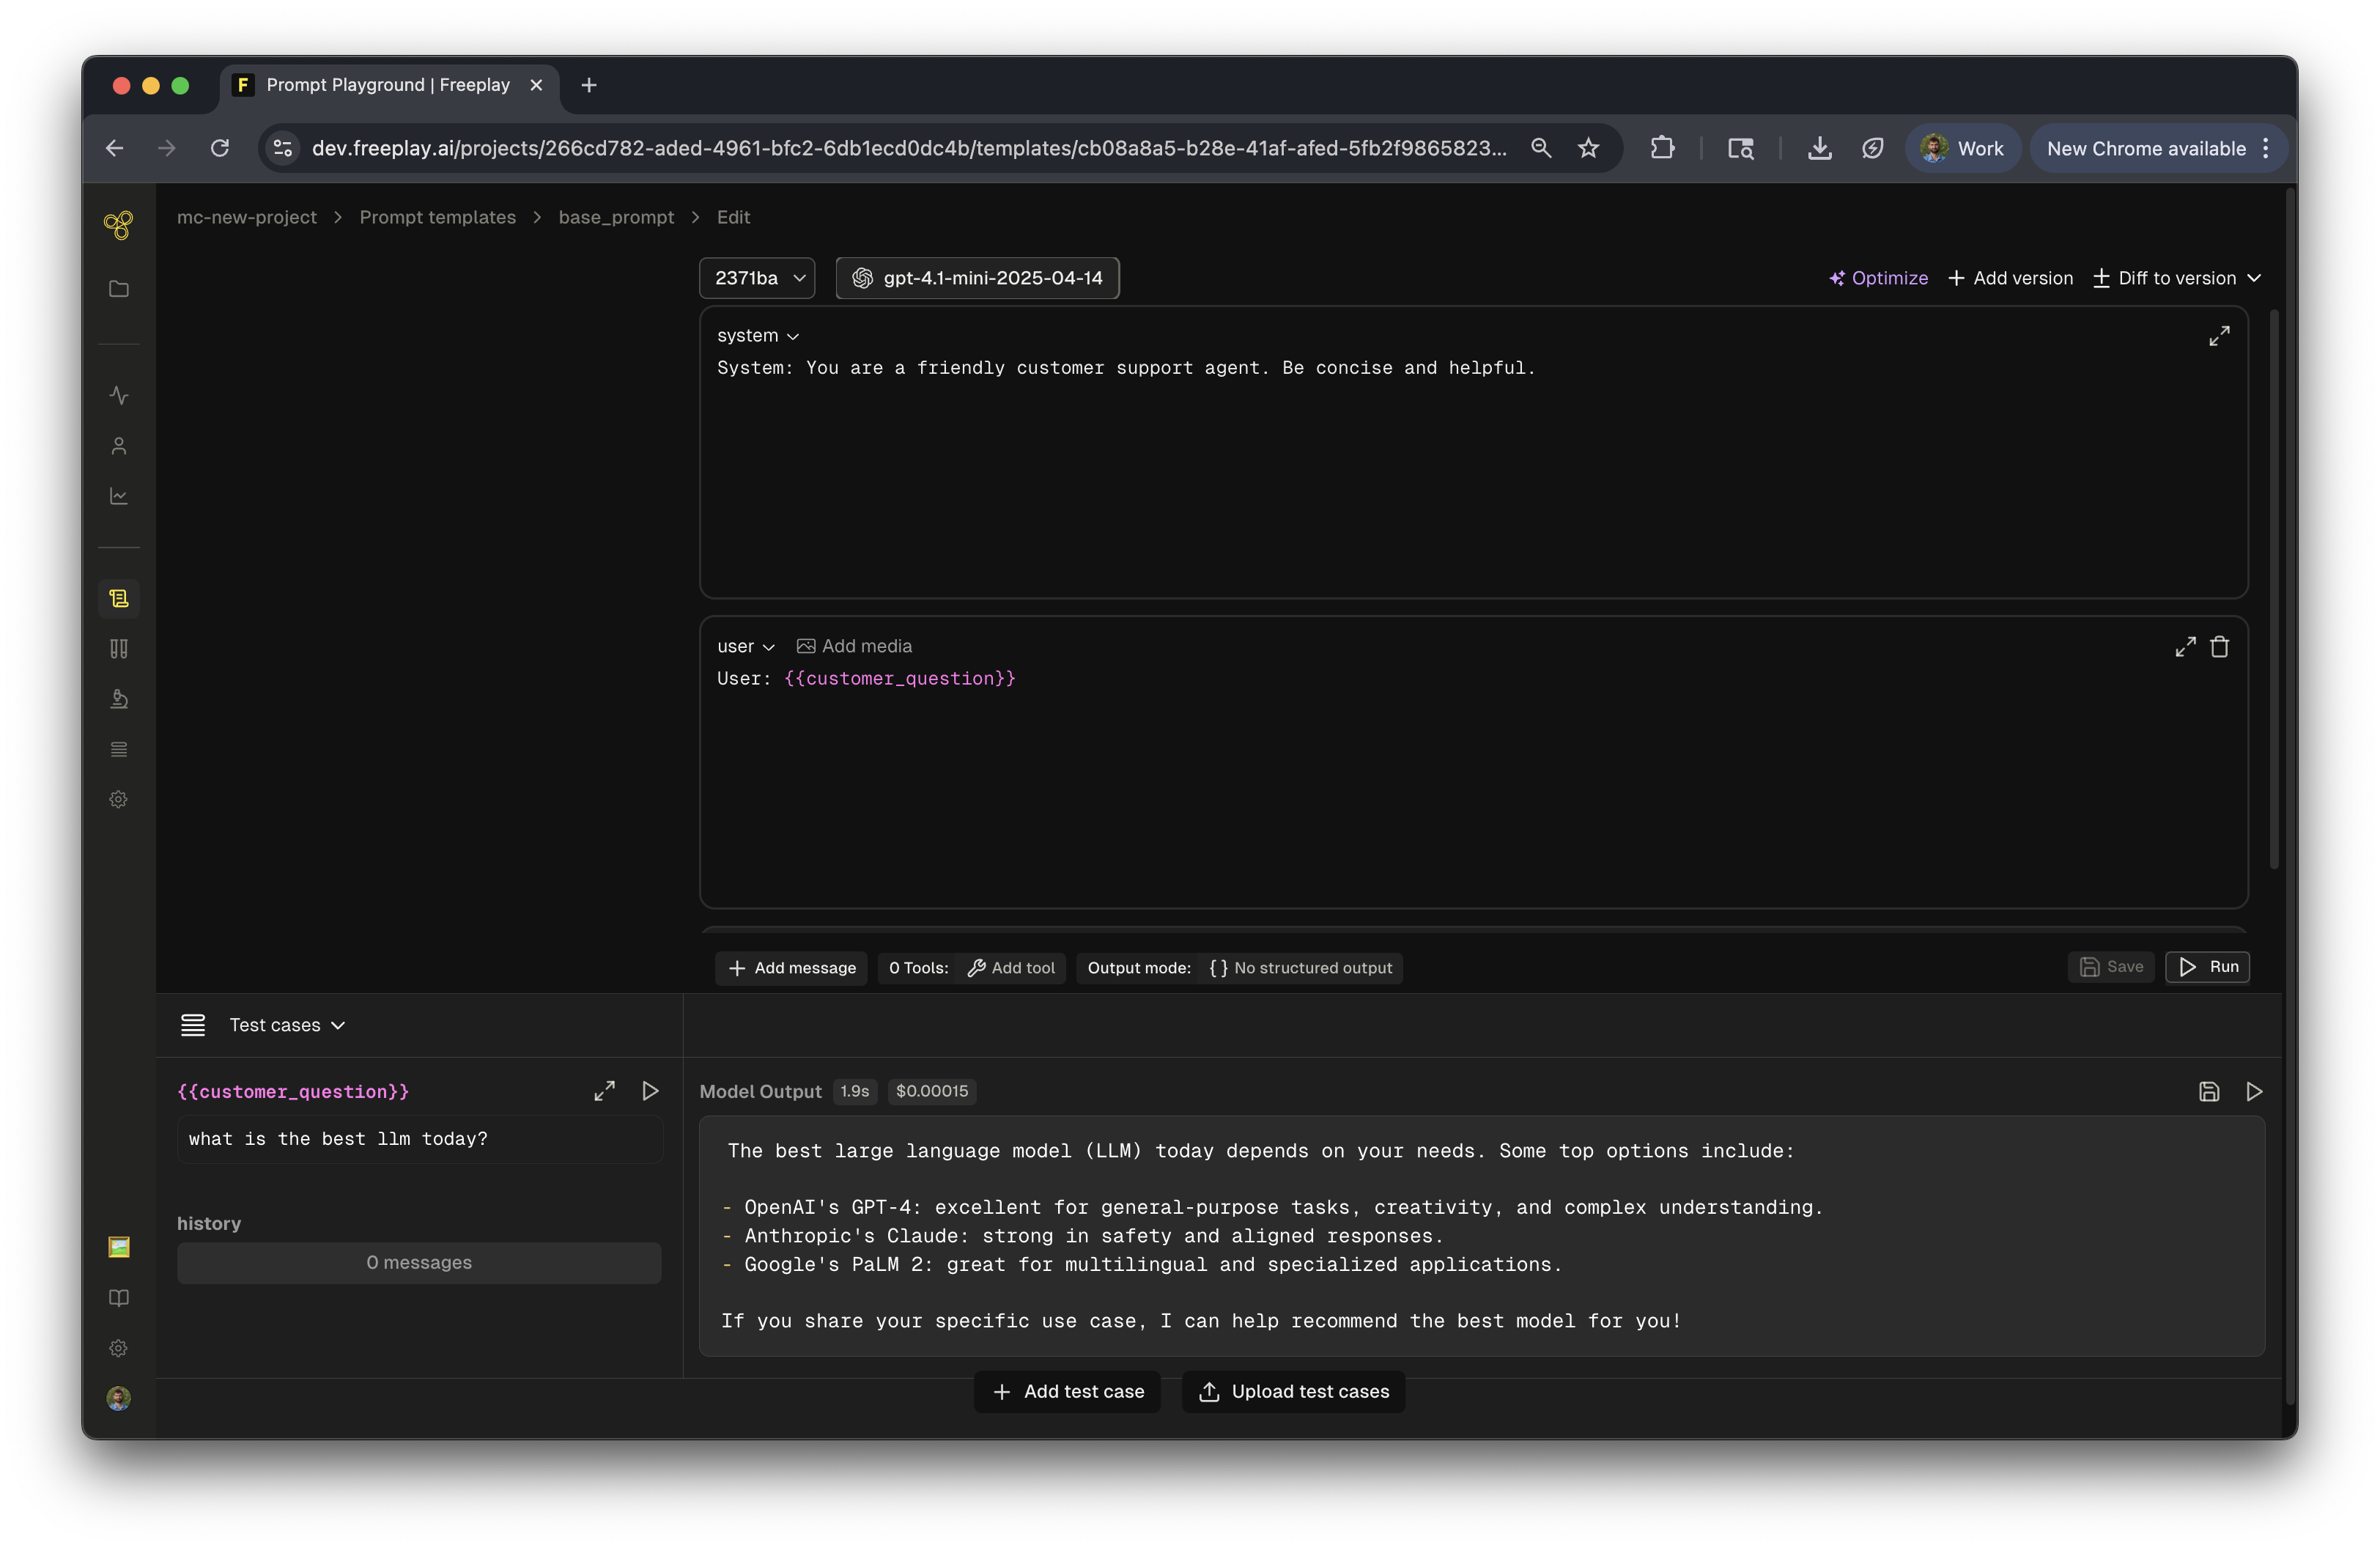Open the Test cases dropdown

click(287, 1025)
